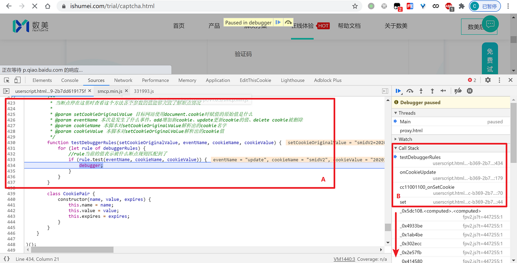Open the black extension with badge 2
This screenshot has height=263, width=517.
coord(397,7)
